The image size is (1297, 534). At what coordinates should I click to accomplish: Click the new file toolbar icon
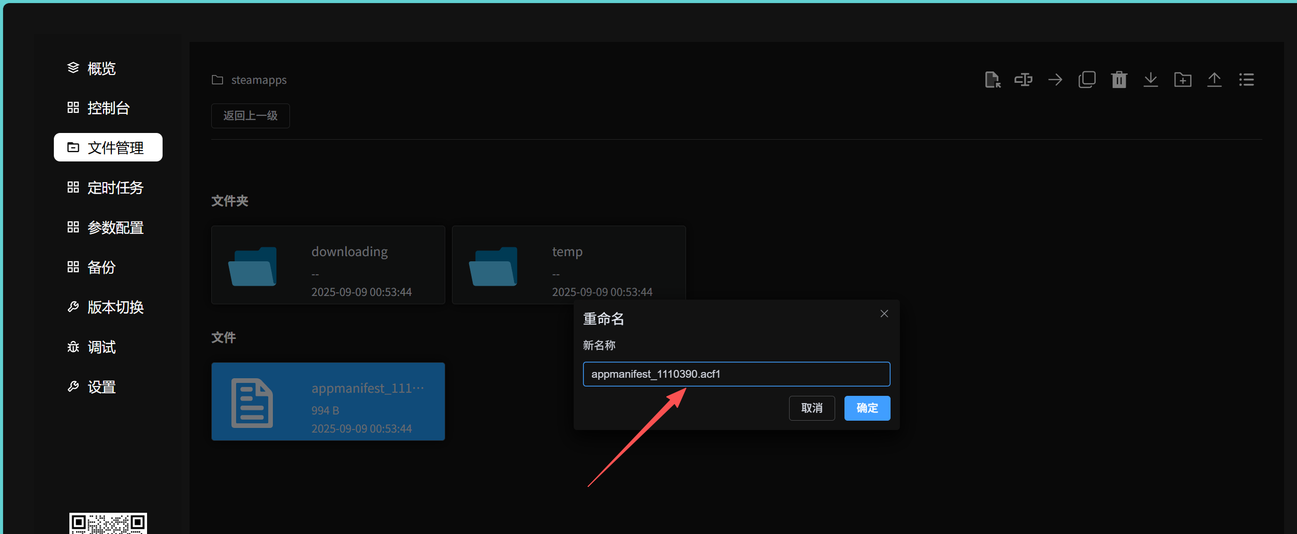point(992,80)
